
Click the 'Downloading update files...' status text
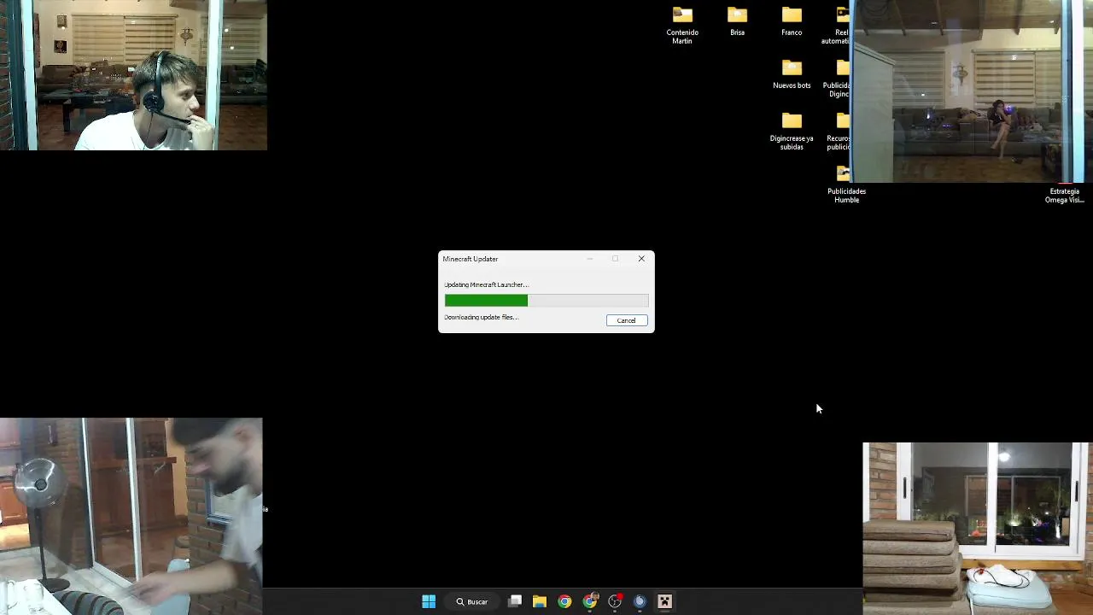pyautogui.click(x=481, y=317)
